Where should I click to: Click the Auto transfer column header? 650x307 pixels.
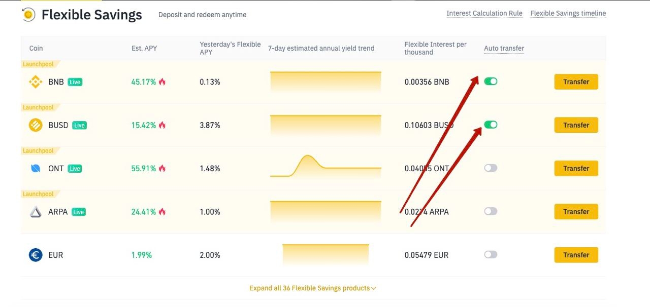504,49
